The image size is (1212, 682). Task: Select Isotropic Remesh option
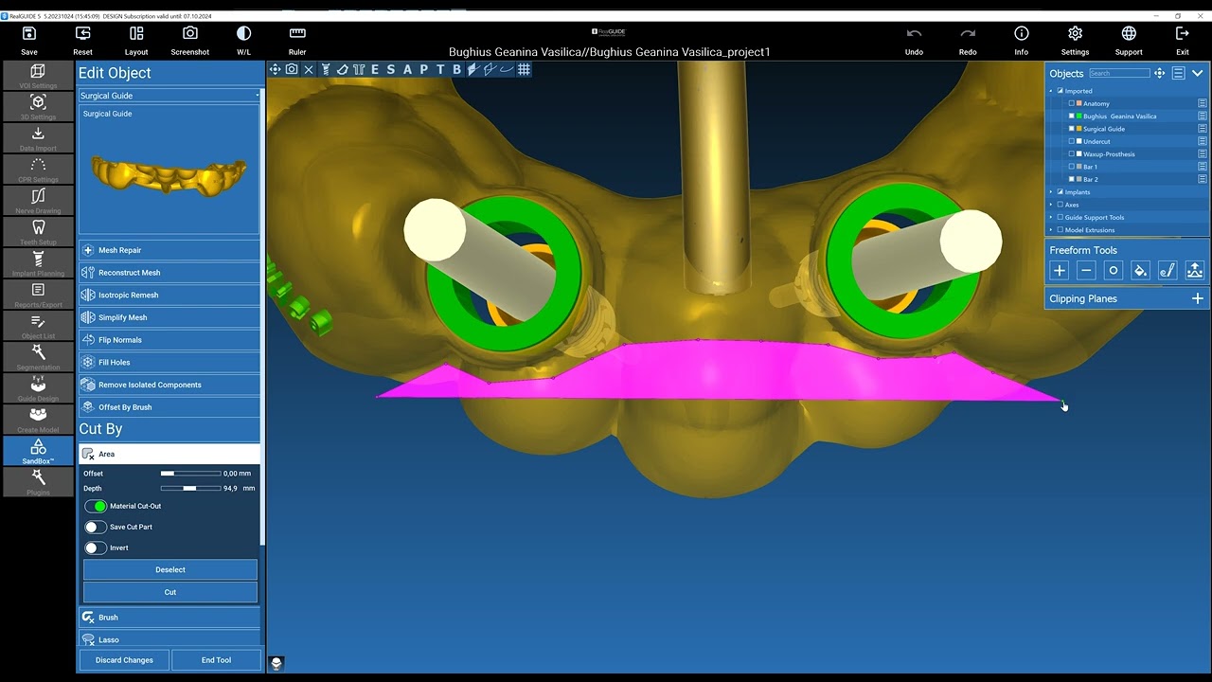point(169,295)
